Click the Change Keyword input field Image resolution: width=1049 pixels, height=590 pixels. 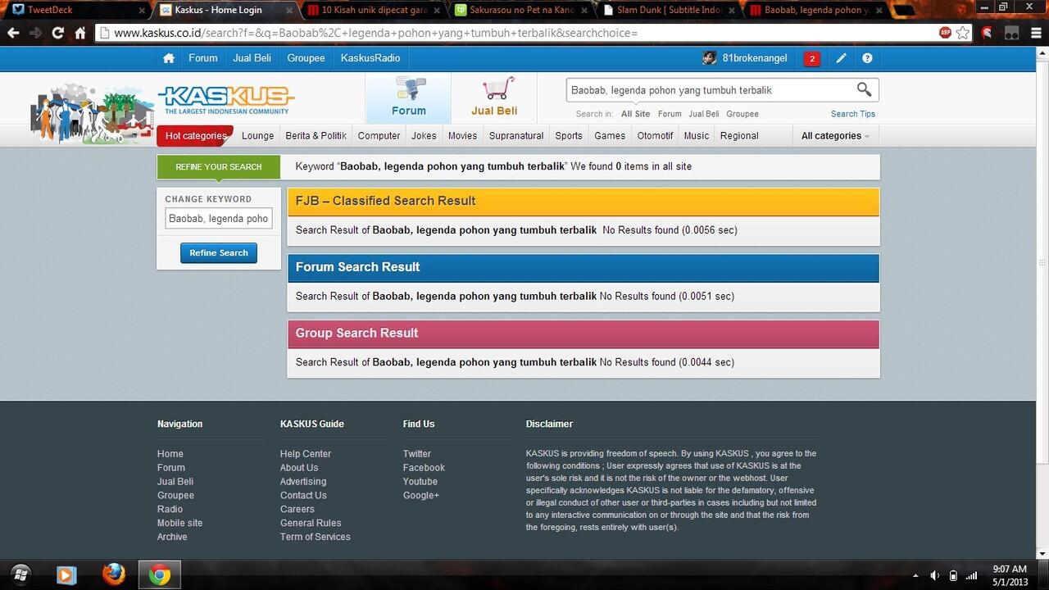tap(219, 219)
